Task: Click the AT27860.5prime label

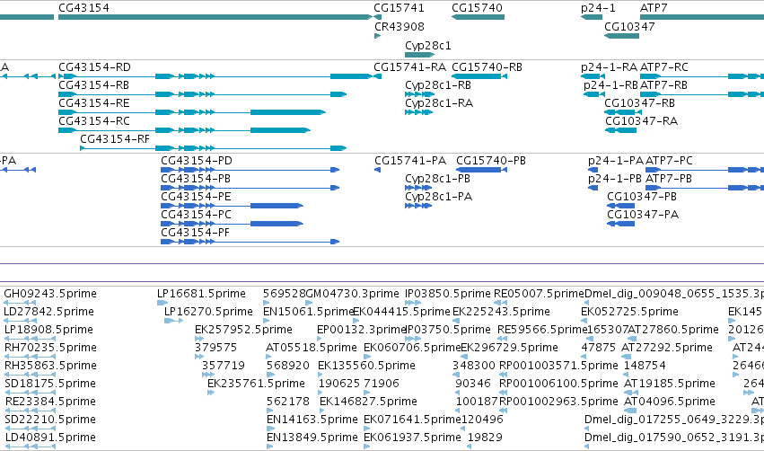Action: pyautogui.click(x=673, y=330)
